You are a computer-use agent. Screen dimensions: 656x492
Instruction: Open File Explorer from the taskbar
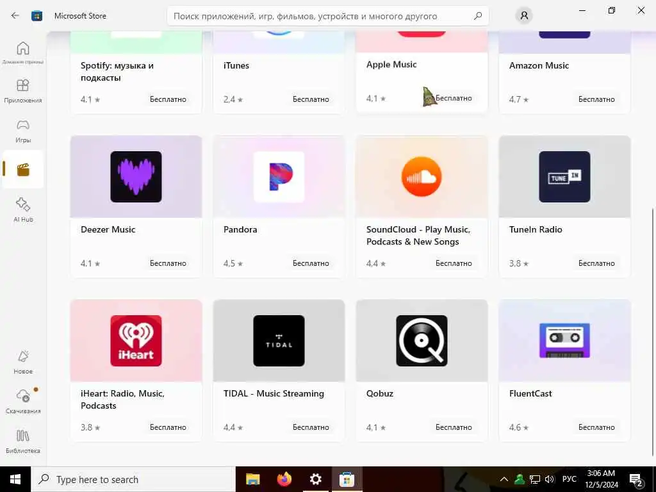[252, 479]
